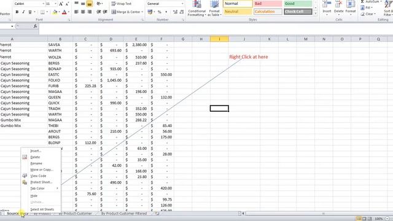Click Decrease Decimal icon
Image resolution: width=393 pixels, height=221 pixels.
click(x=182, y=12)
